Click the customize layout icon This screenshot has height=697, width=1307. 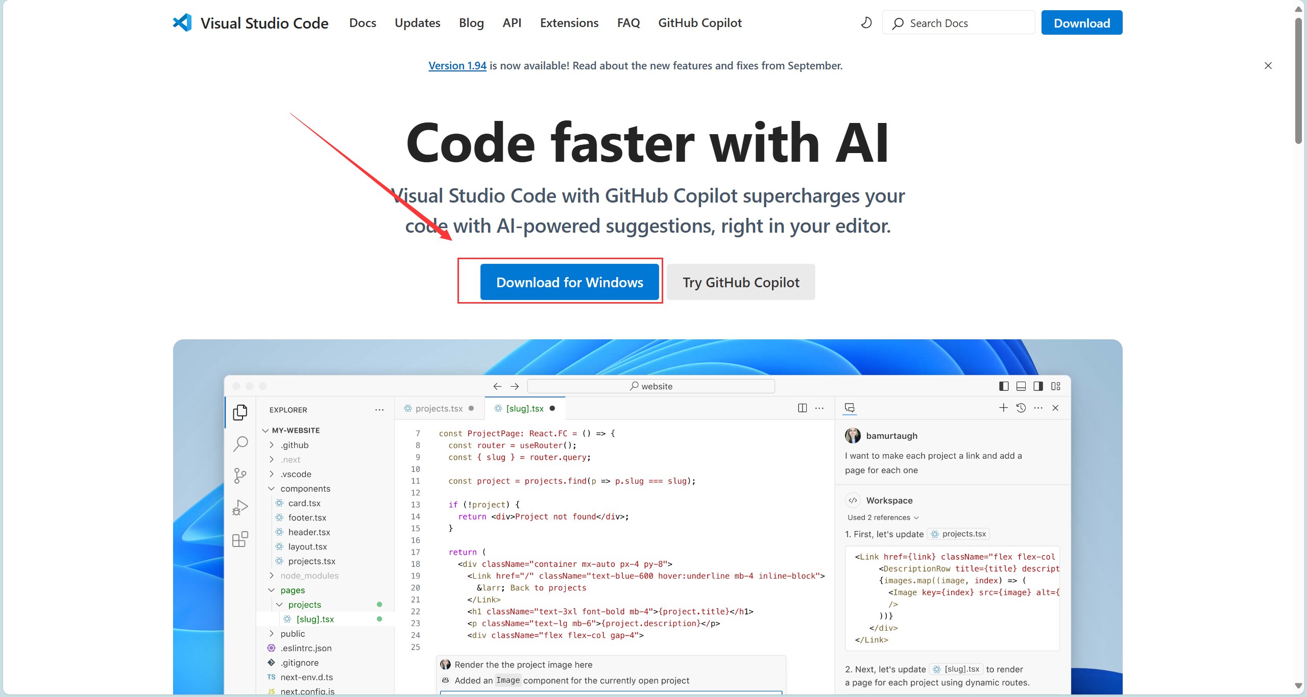click(1056, 386)
